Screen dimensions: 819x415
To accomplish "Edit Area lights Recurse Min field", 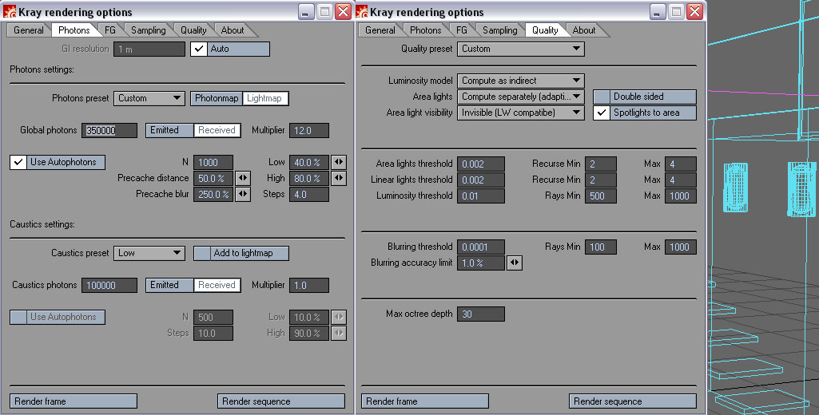I will tap(601, 164).
